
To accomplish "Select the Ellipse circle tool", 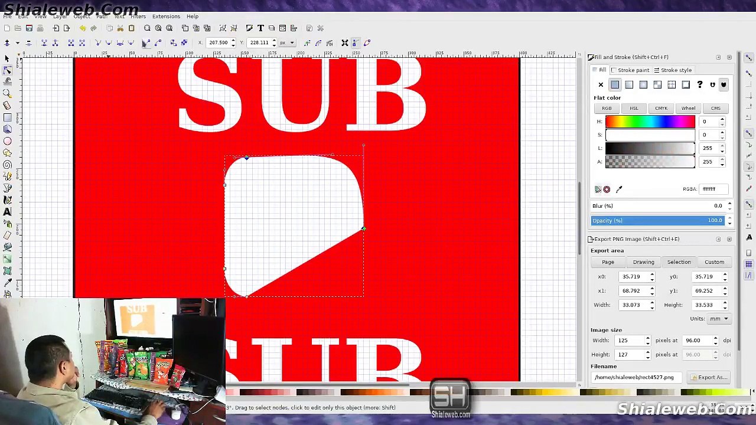I will (x=7, y=141).
